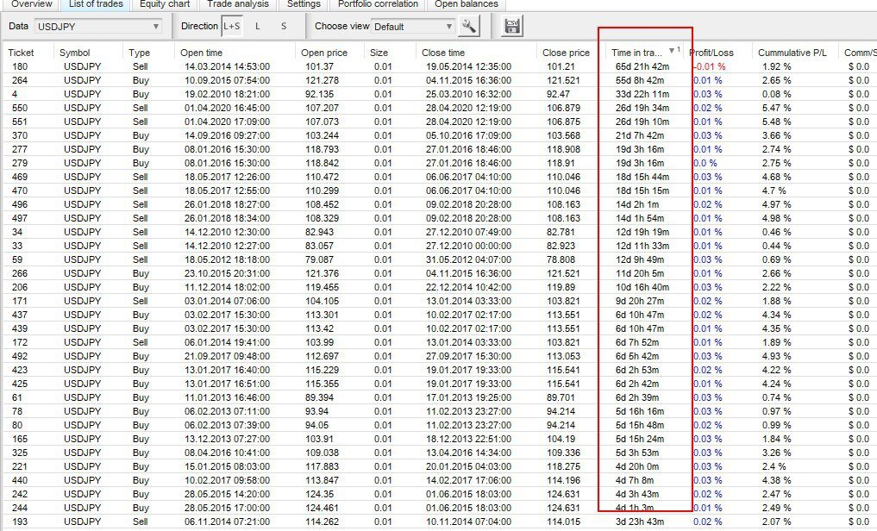Image resolution: width=877 pixels, height=531 pixels.
Task: Click time value 4d 20h 0m
Action: pos(637,466)
